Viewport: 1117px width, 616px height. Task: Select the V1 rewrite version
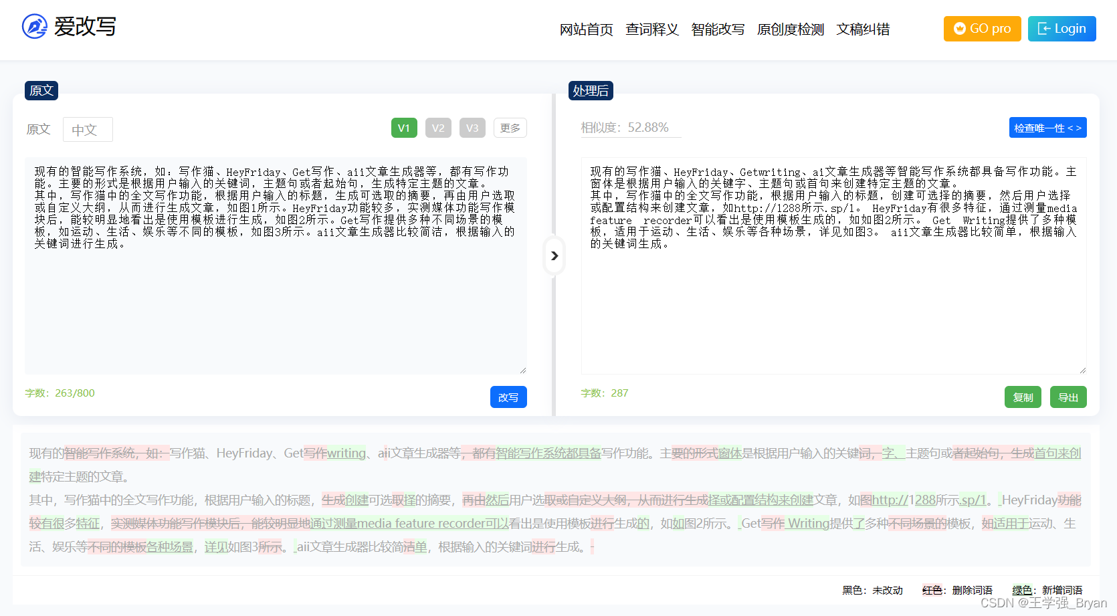point(404,128)
